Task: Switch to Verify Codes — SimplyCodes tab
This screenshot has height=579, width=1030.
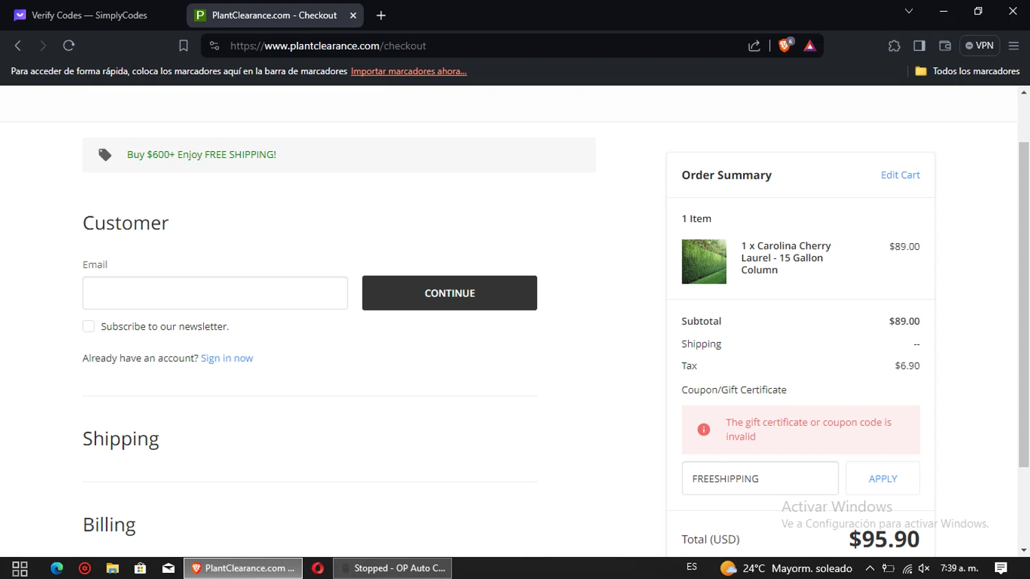Action: point(89,15)
